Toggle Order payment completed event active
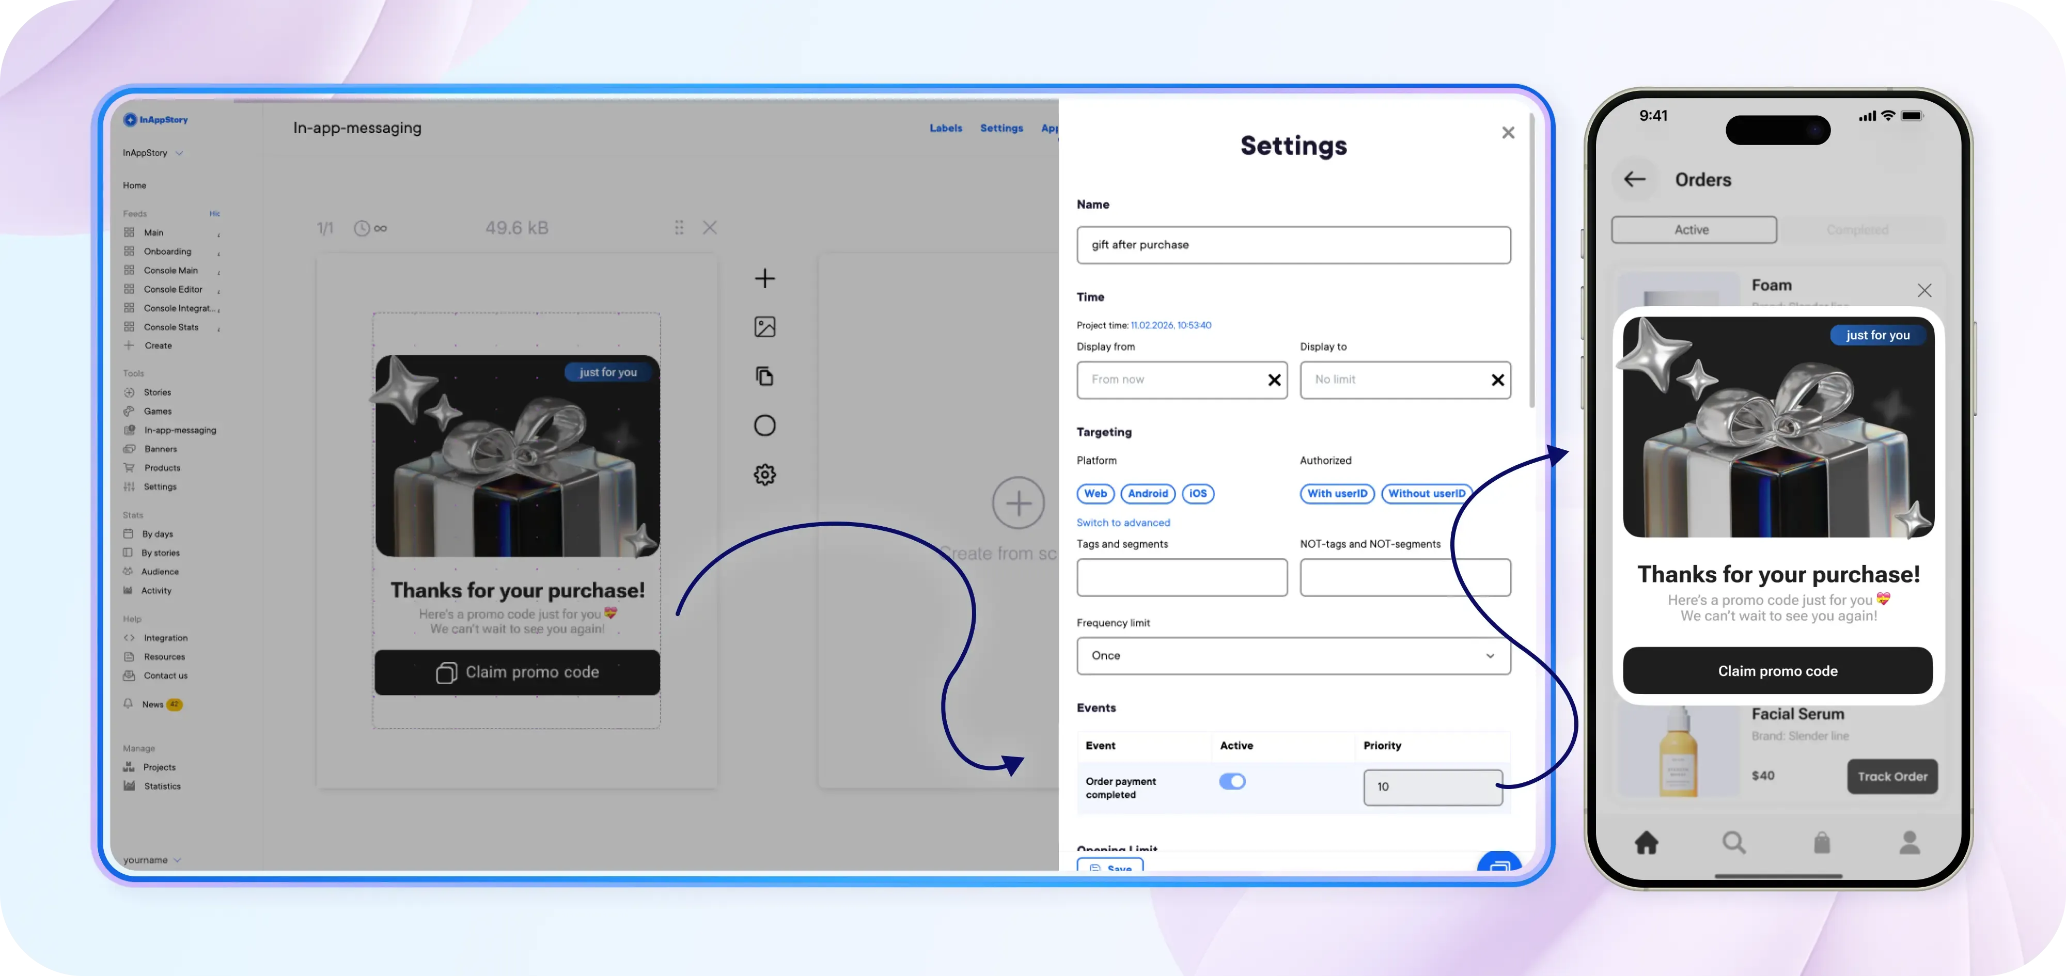The height and width of the screenshot is (976, 2066). pos(1232,781)
